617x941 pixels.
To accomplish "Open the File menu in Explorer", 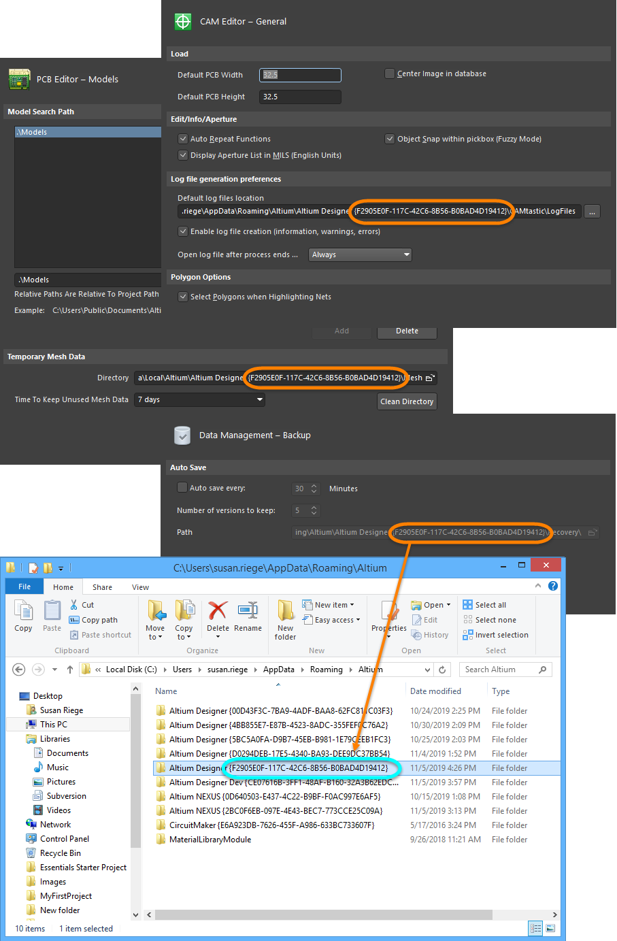I will (x=24, y=587).
